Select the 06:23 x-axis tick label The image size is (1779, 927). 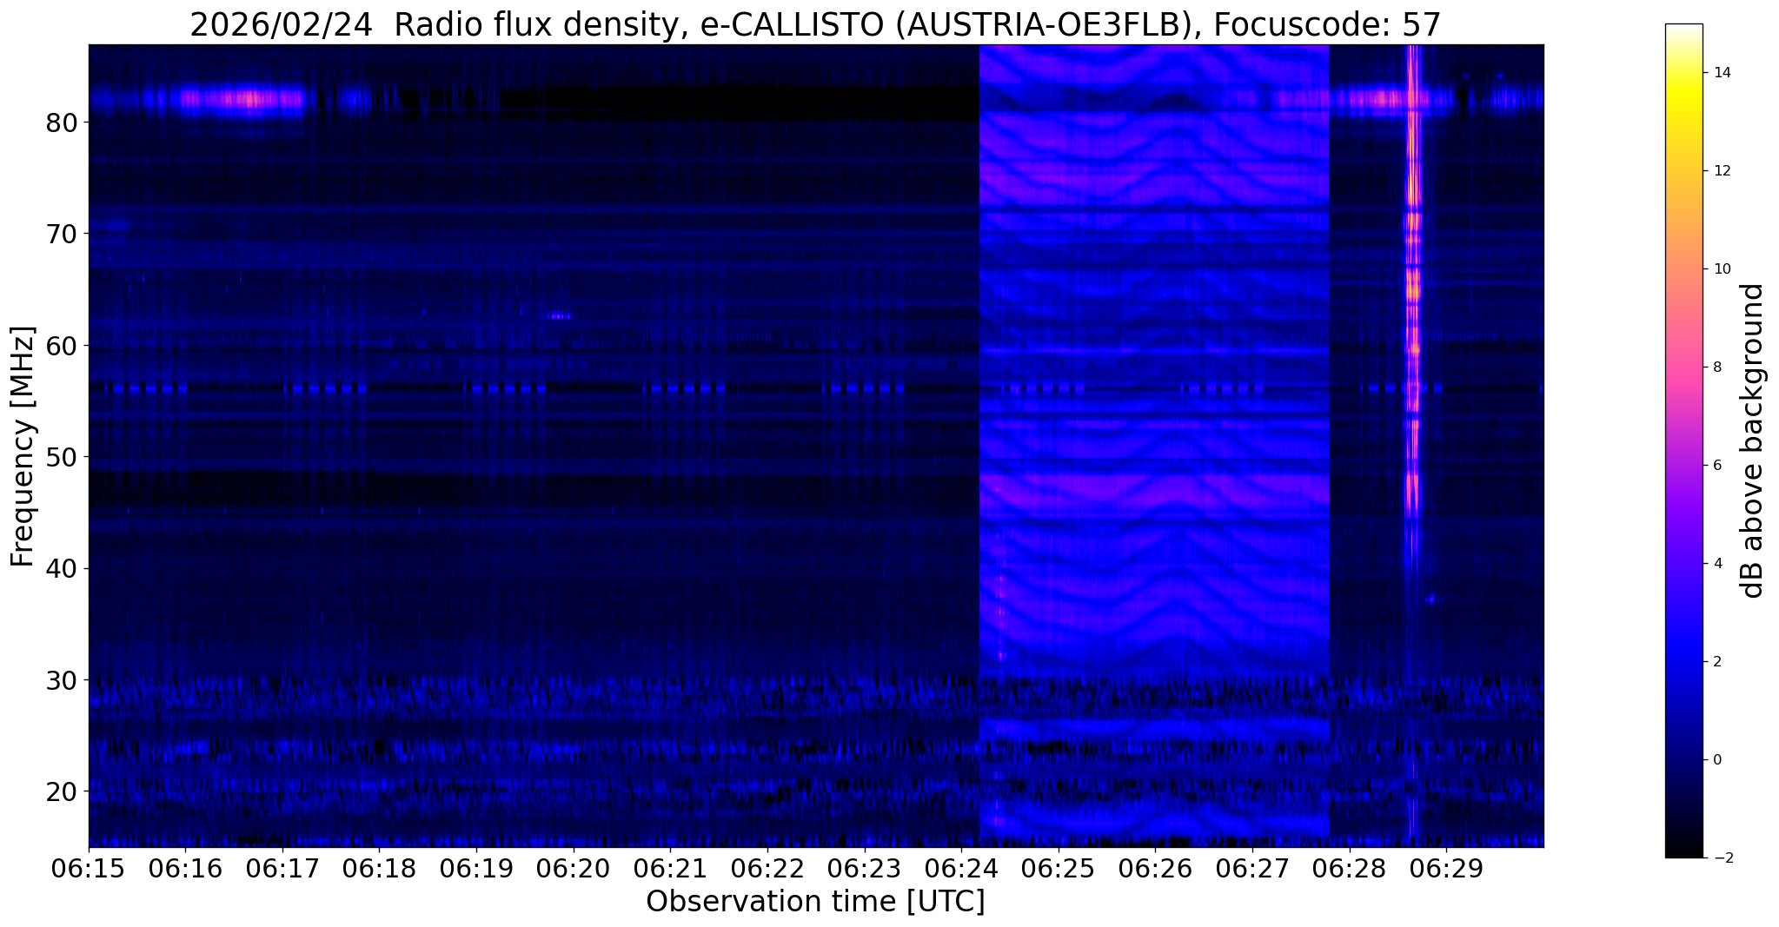(x=864, y=869)
